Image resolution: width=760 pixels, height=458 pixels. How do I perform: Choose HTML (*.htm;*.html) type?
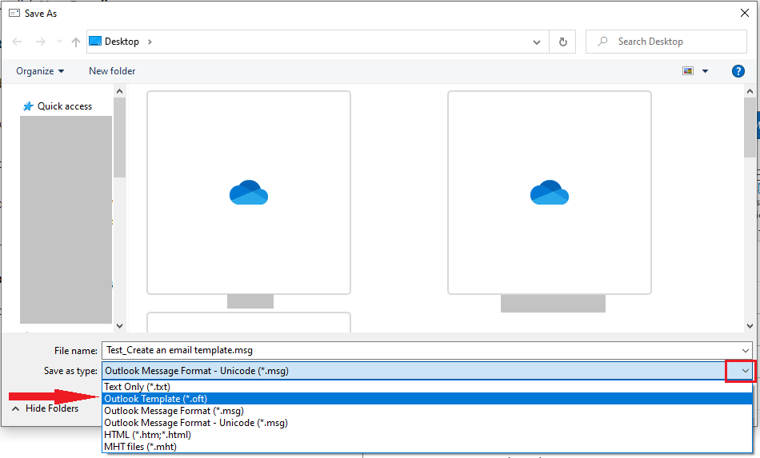click(427, 435)
